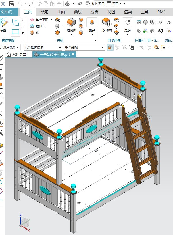
Task: Select the Datum Plane (基准平面) tool
Action: [40, 20]
